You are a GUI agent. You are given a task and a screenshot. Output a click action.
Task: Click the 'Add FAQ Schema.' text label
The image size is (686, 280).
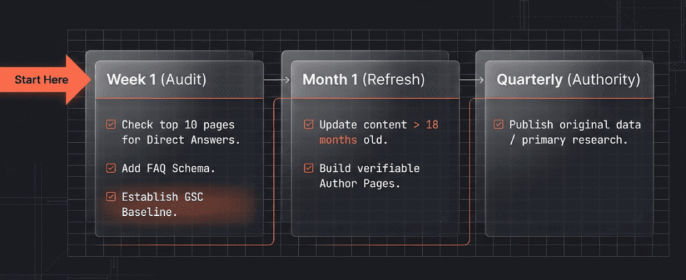pyautogui.click(x=168, y=168)
